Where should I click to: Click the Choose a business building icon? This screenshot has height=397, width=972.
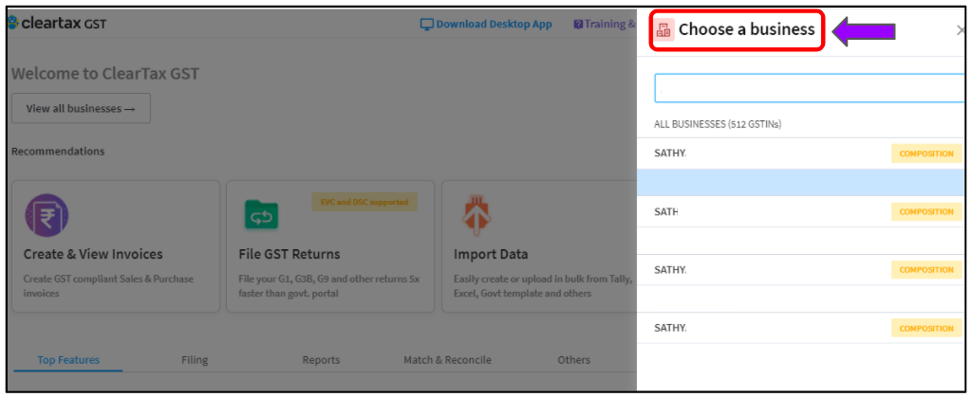click(664, 29)
